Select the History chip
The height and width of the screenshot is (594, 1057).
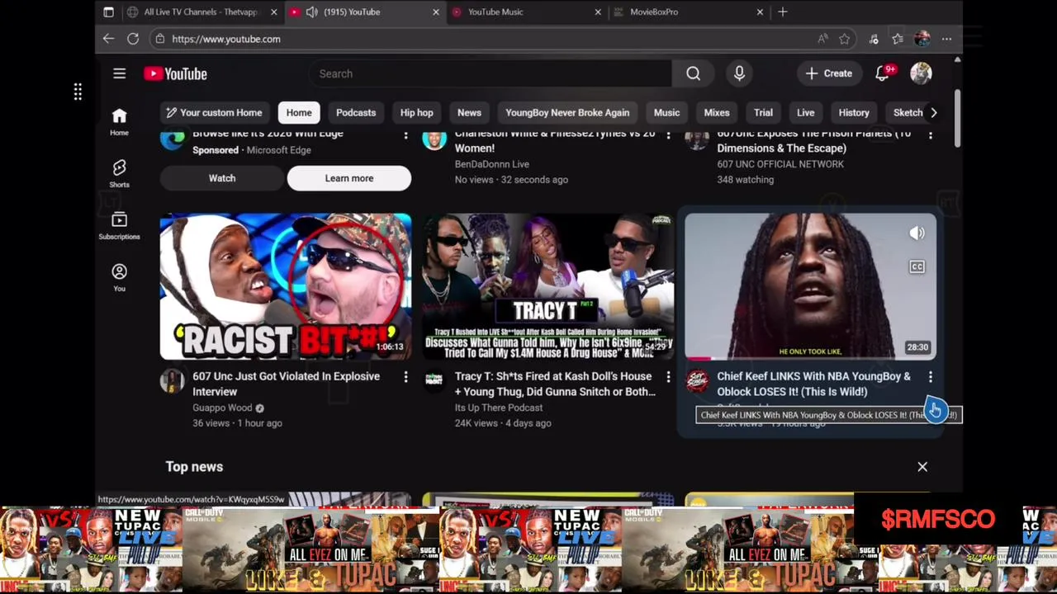pos(854,112)
